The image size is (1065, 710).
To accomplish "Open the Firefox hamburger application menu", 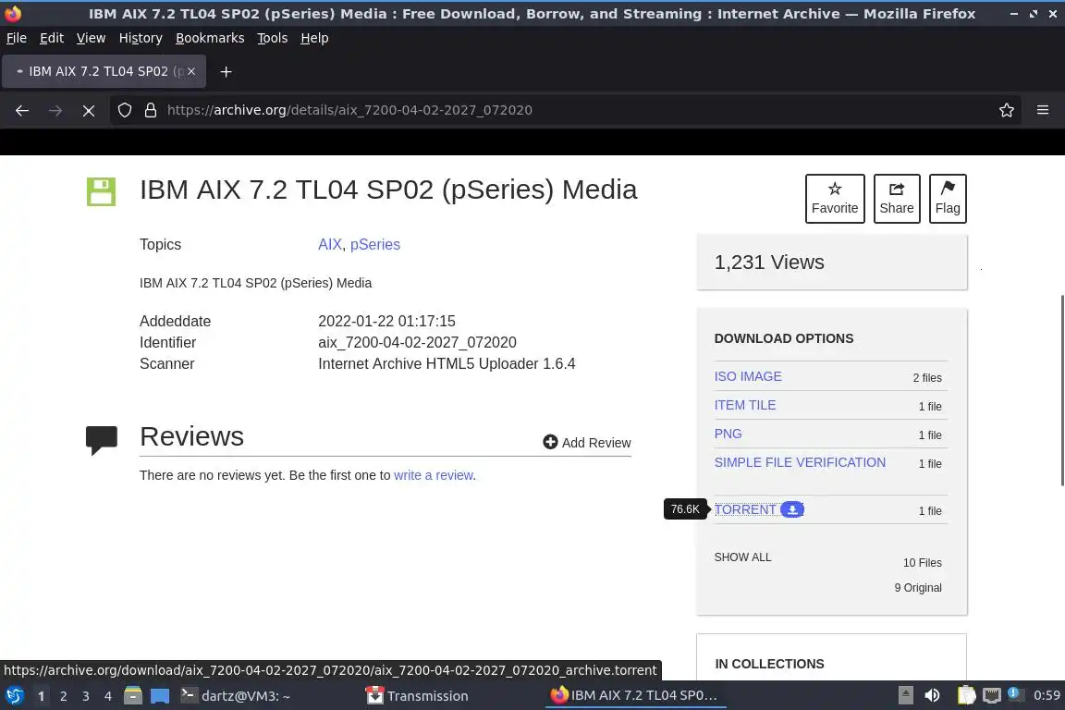I will (1043, 110).
